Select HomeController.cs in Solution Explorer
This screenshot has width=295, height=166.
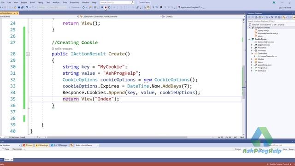click(268, 56)
